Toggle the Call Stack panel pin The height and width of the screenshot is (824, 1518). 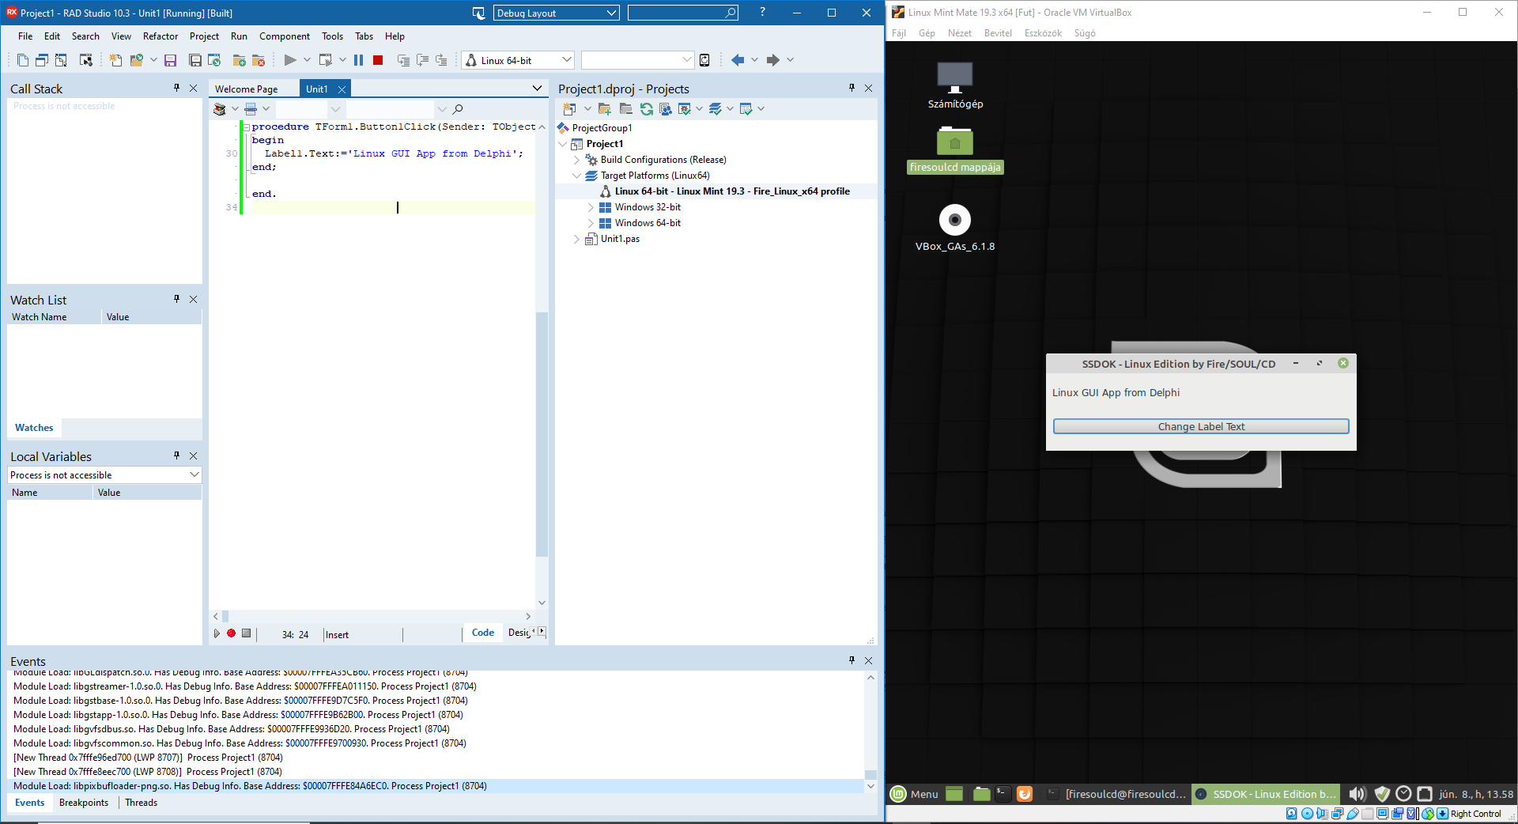pyautogui.click(x=176, y=89)
